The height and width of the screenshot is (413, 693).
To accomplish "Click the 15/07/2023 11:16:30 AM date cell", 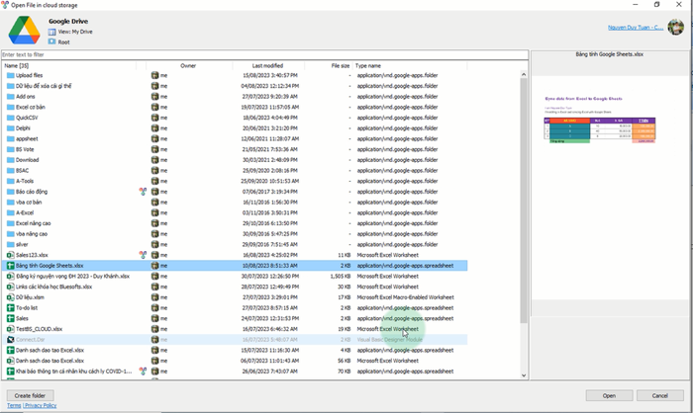I will point(269,351).
